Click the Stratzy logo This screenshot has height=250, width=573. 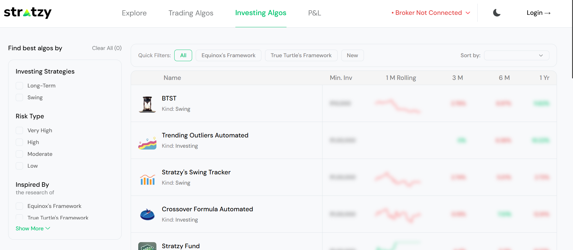coord(28,13)
